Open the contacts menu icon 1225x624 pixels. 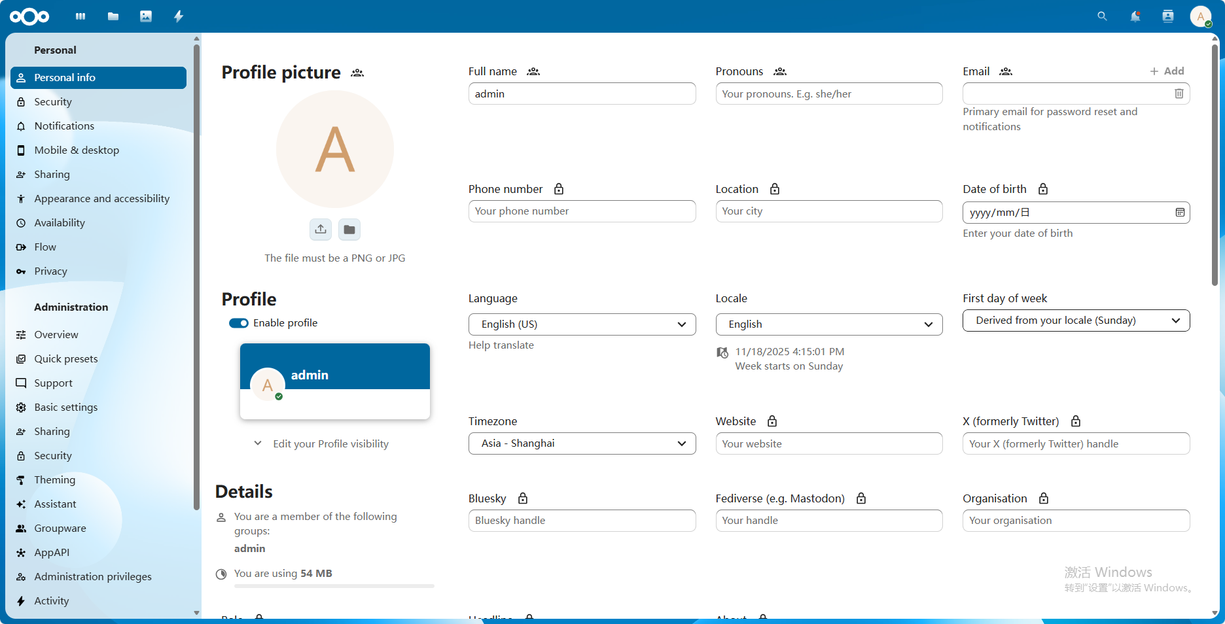pos(1168,16)
